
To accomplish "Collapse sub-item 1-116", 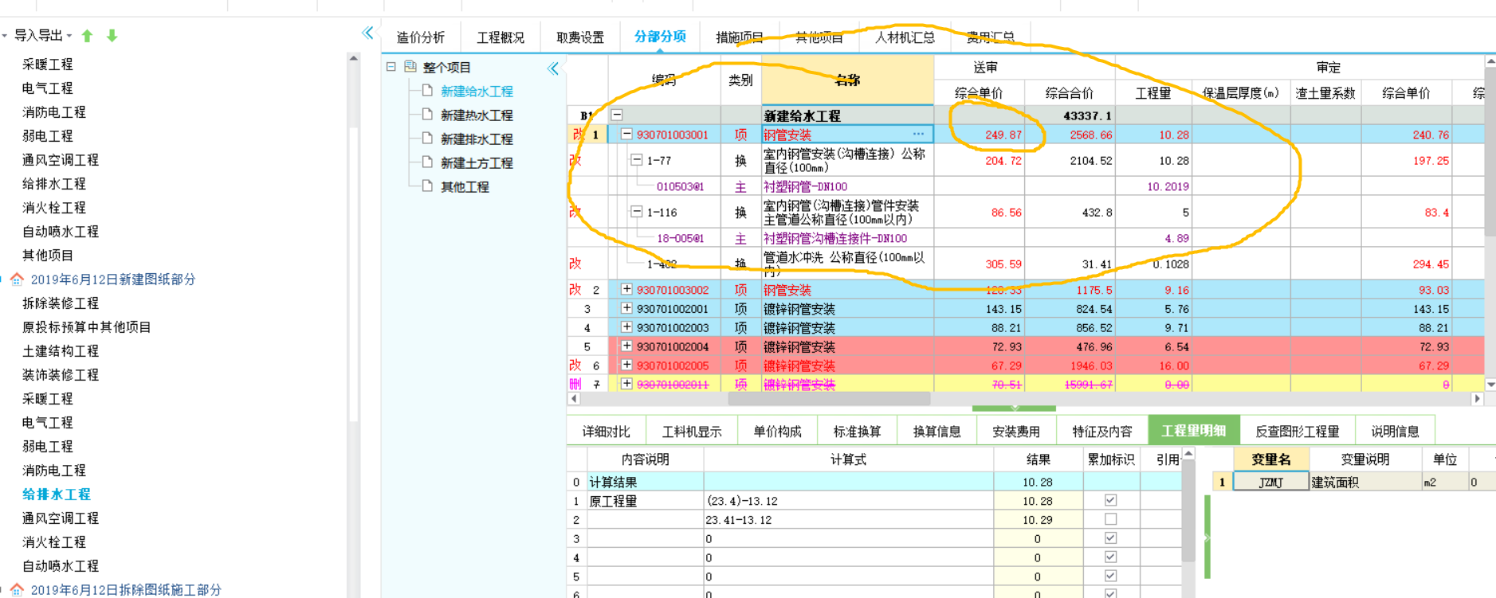I will pyautogui.click(x=636, y=212).
